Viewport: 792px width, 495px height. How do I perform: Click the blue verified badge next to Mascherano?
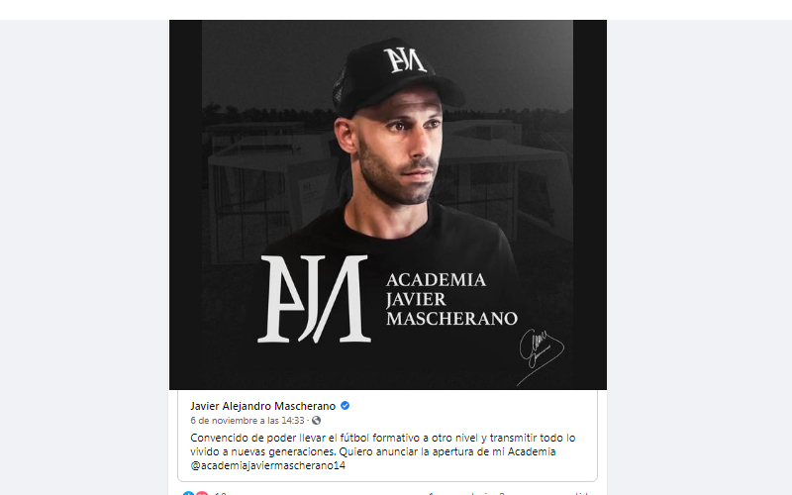point(345,406)
